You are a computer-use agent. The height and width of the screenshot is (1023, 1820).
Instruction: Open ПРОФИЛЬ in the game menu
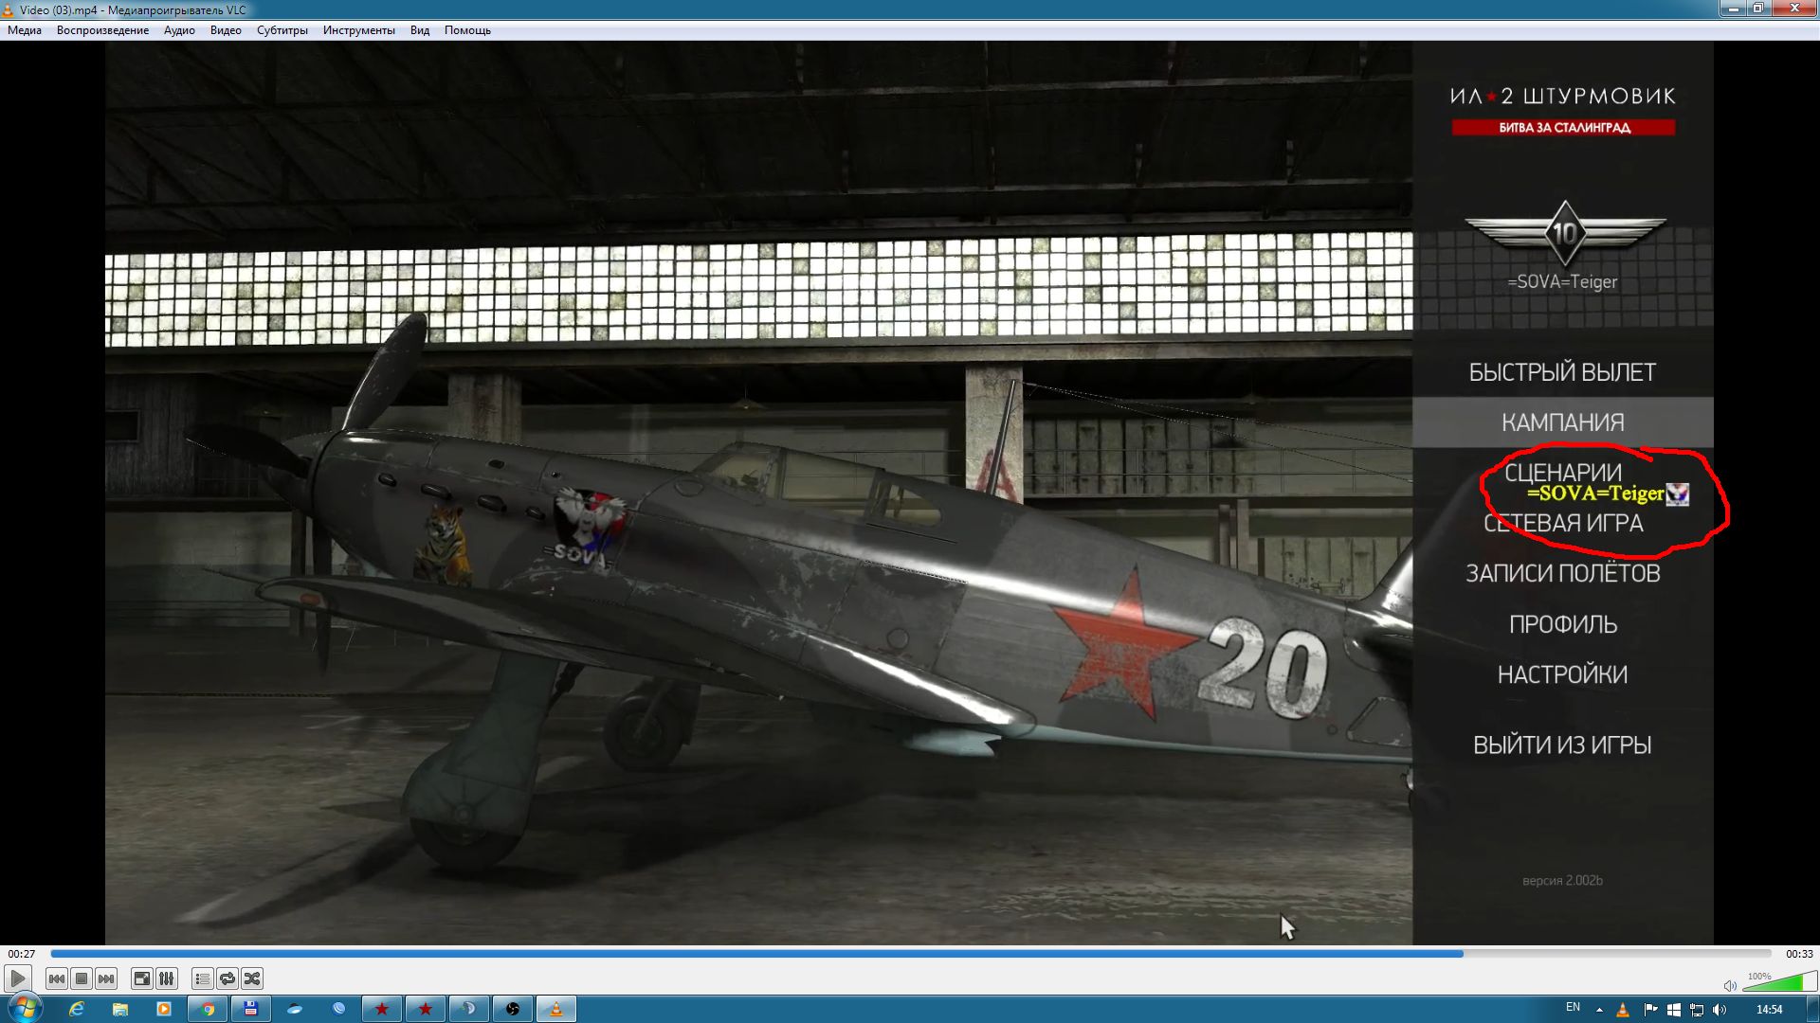point(1562,624)
